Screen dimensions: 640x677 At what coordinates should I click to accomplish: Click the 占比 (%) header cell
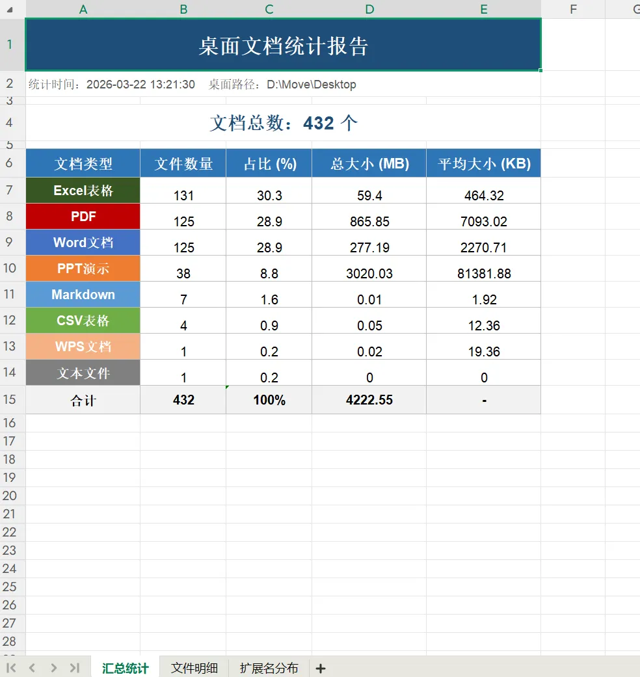(269, 163)
